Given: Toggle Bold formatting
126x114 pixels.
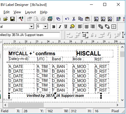Looking at the screenshot, I should [x=54, y=27].
